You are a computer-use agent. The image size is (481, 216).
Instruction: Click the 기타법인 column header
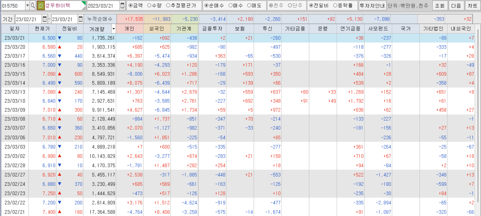pyautogui.click(x=433, y=29)
